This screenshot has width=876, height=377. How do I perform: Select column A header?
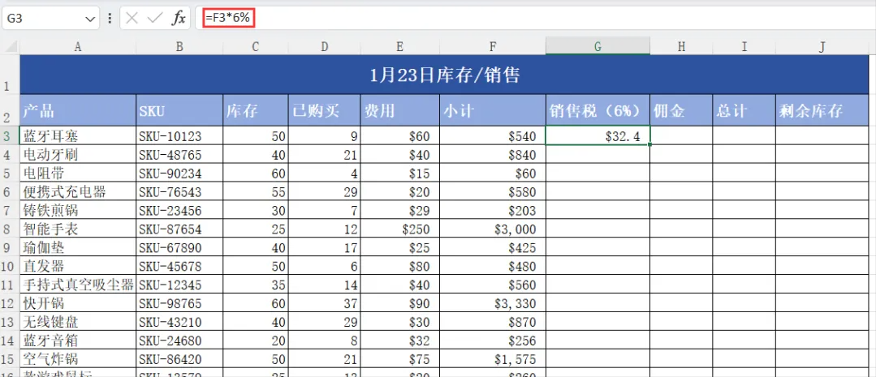coord(78,47)
